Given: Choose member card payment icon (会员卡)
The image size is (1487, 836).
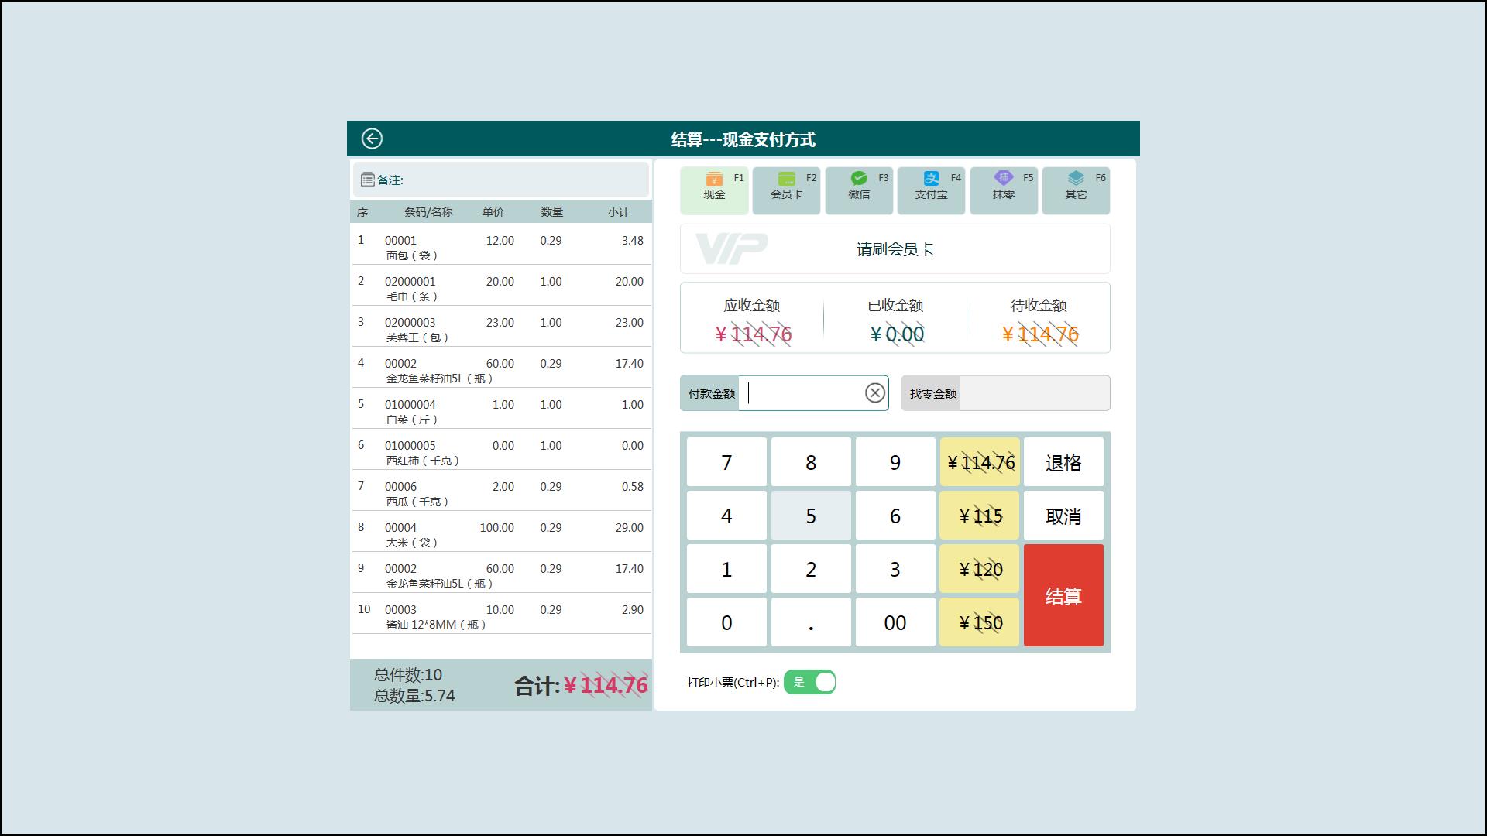Looking at the screenshot, I should pos(786,180).
